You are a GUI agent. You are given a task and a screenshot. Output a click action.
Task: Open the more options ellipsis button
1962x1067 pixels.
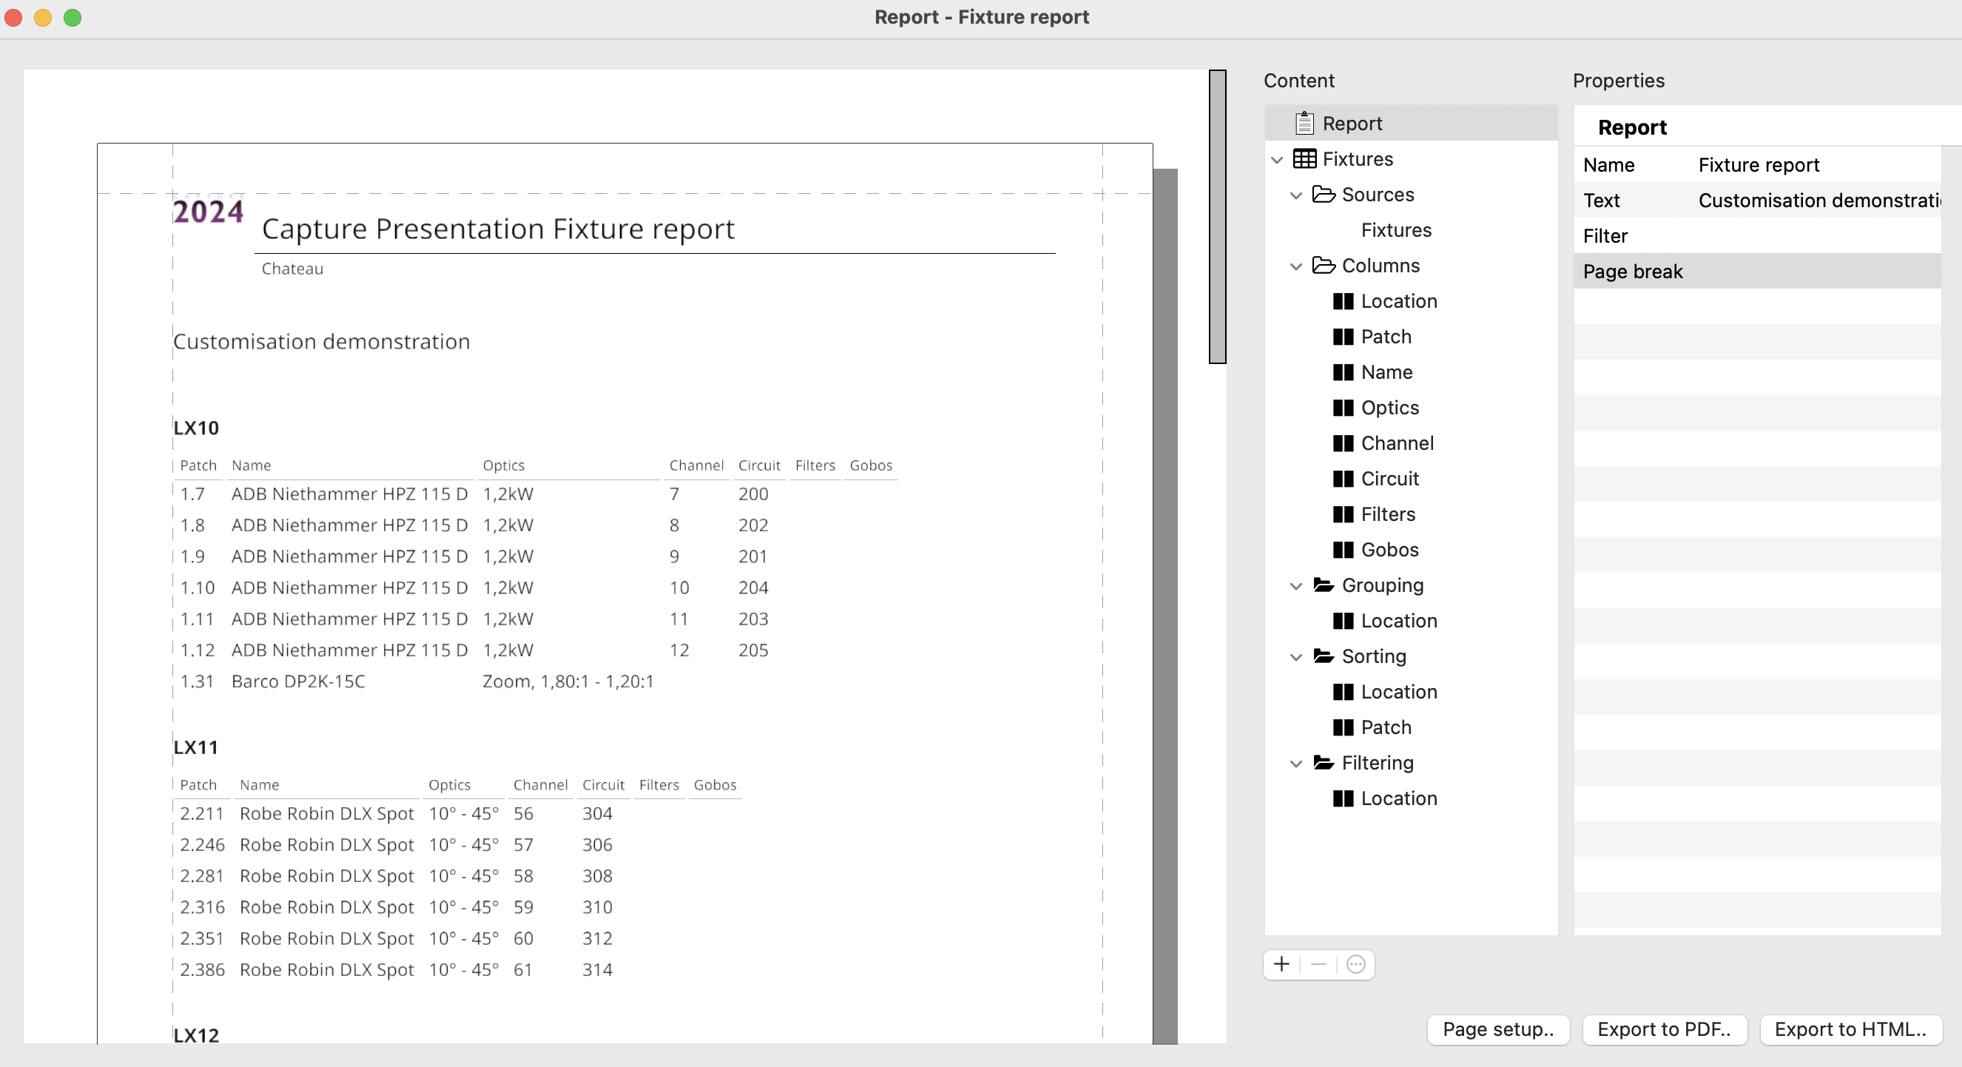pos(1356,964)
